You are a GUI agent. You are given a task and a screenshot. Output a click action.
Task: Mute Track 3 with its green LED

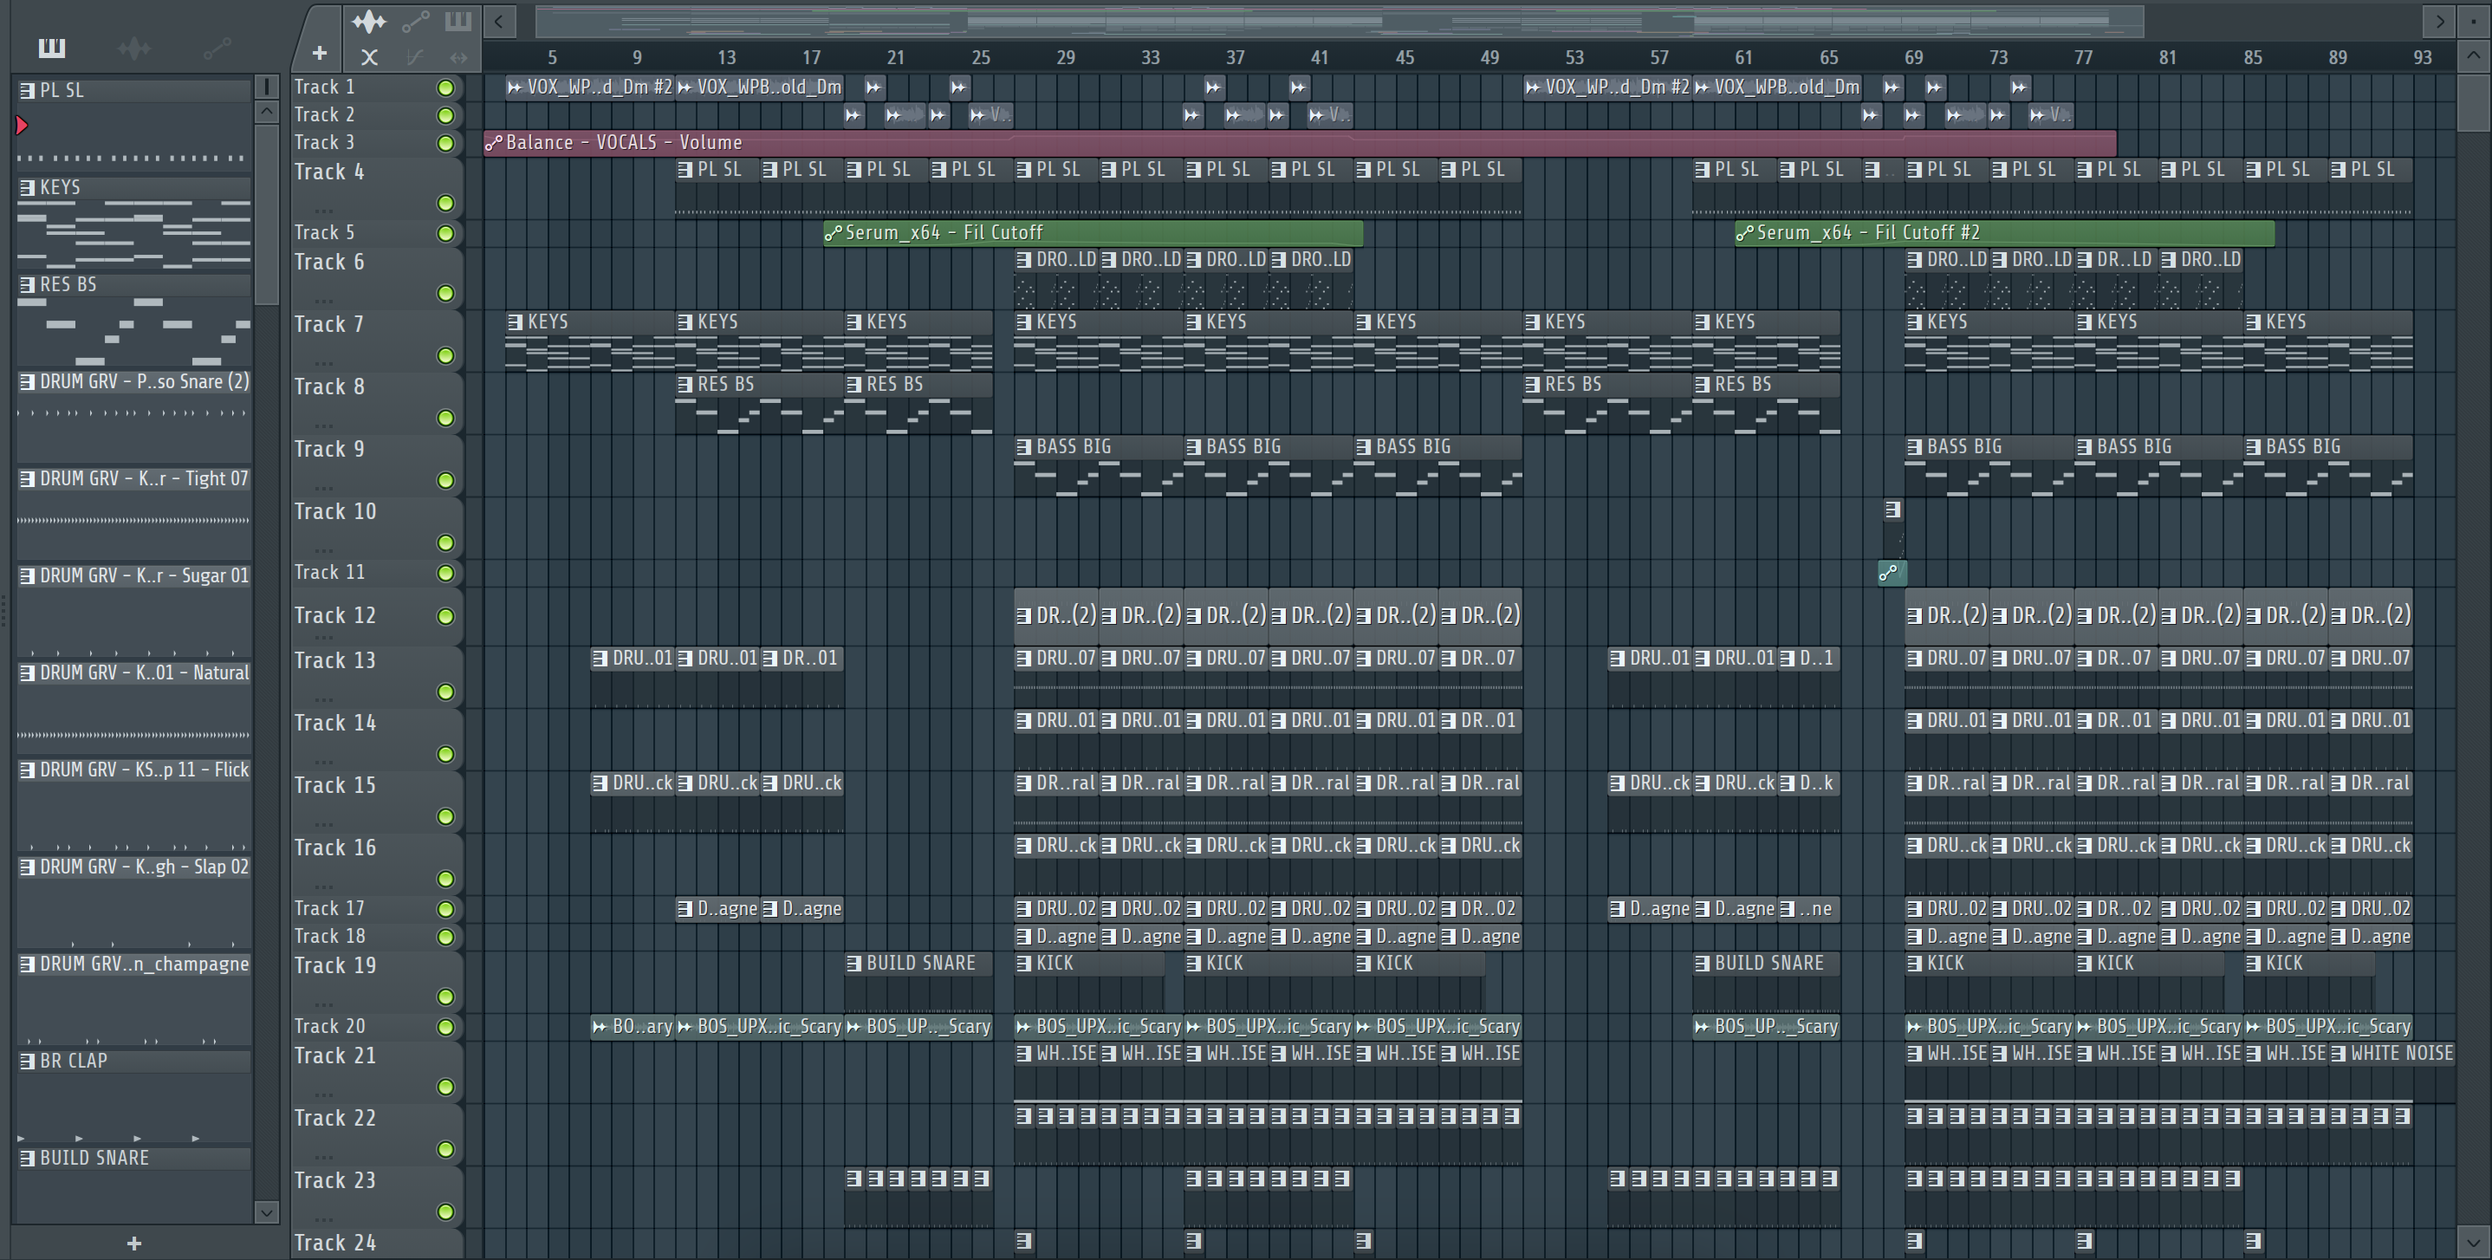pos(445,143)
